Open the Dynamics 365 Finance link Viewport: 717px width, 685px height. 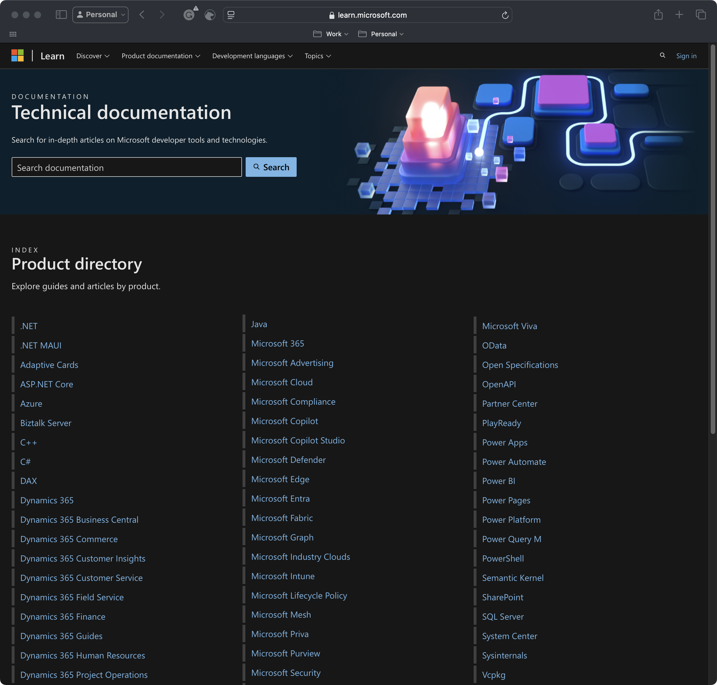click(x=63, y=616)
